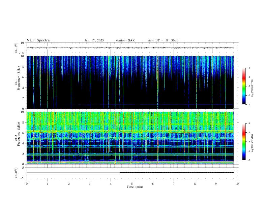Image resolution: width=267 pixels, height=206 pixels.
Task: Click the "6" kHz tick on ch.2 axis
Action: pos(24,133)
